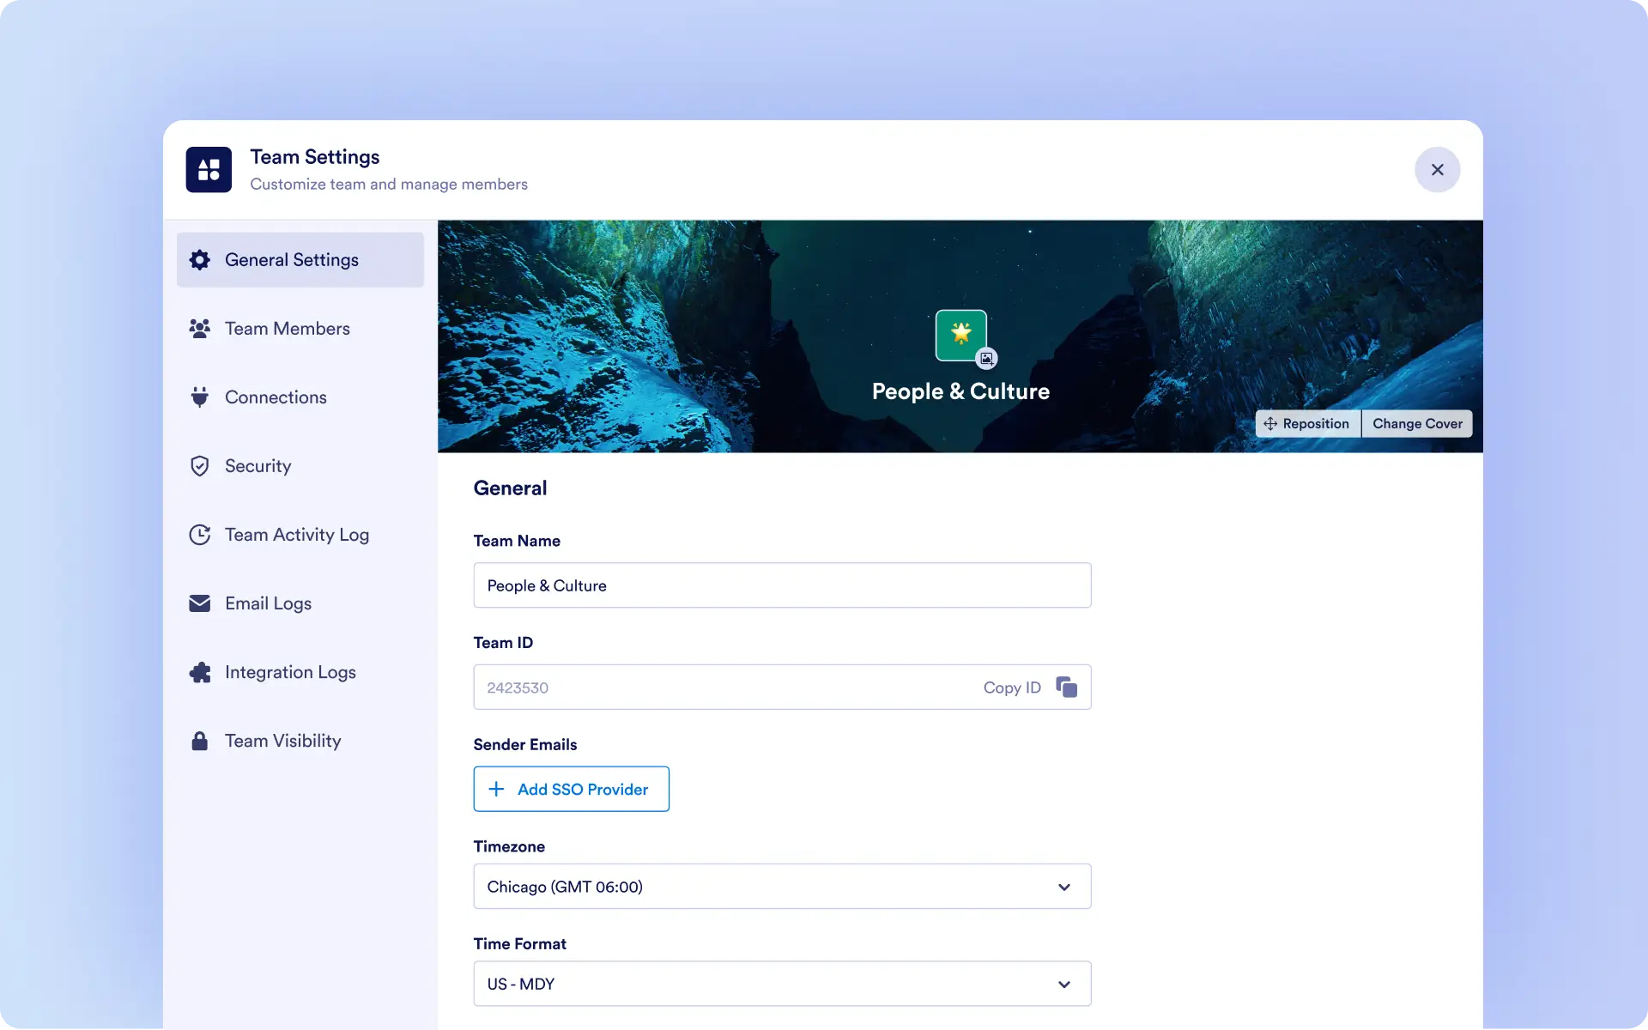
Task: Open the Team Members menu item
Action: (x=287, y=329)
